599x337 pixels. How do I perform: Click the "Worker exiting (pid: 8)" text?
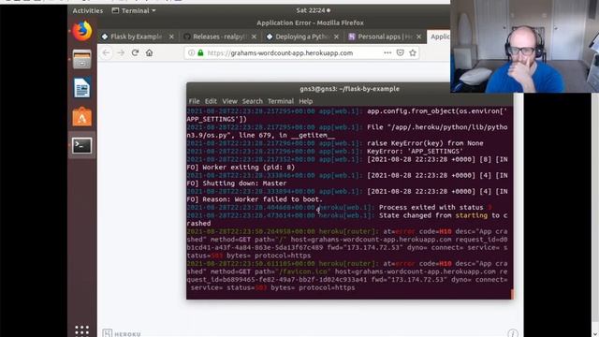(x=249, y=168)
